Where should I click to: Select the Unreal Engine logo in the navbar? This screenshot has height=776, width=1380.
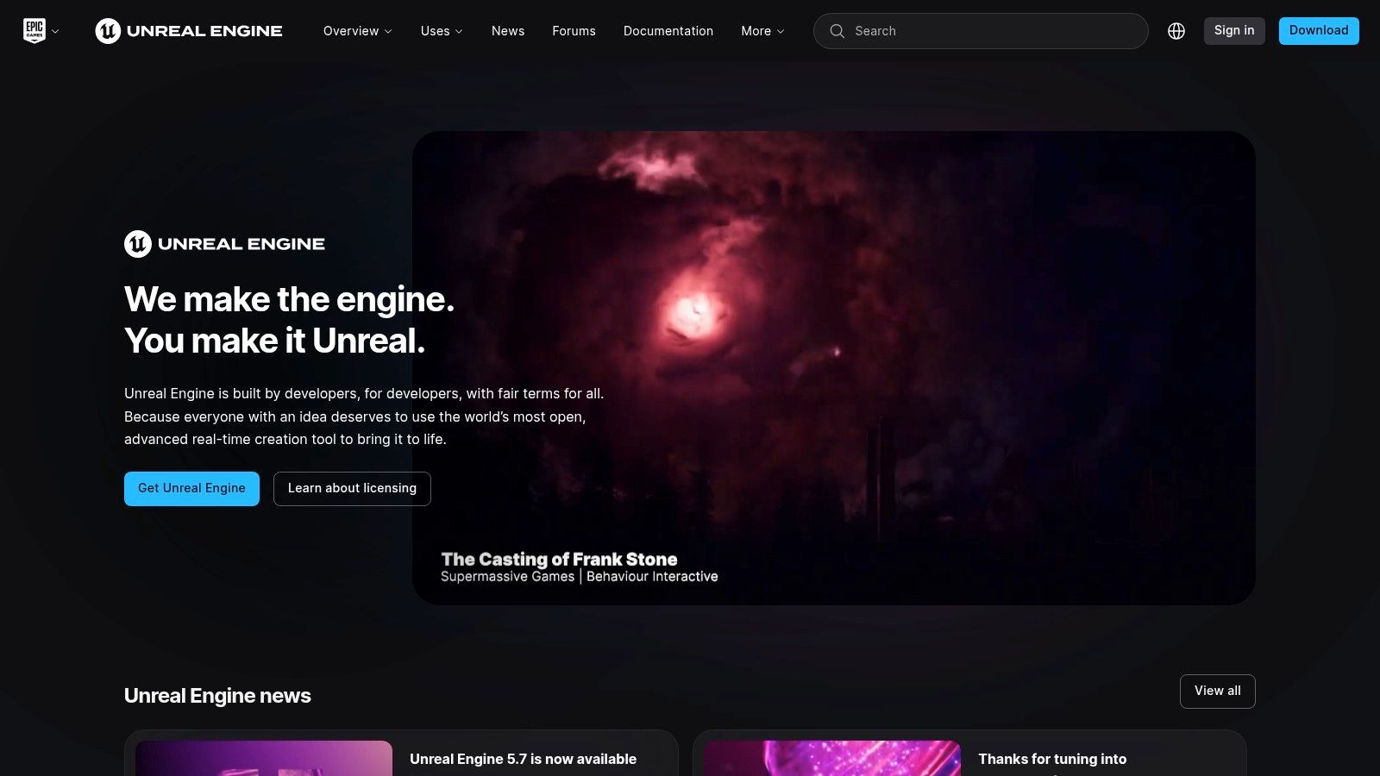pos(188,31)
